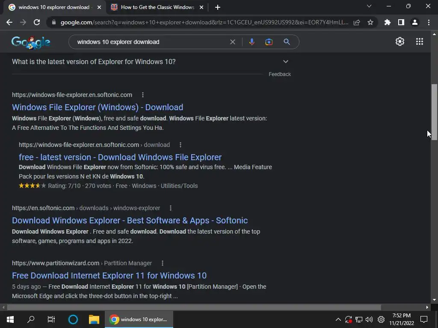Open the taskbar clock showing 7:52 PM
The height and width of the screenshot is (328, 438).
pos(401,319)
